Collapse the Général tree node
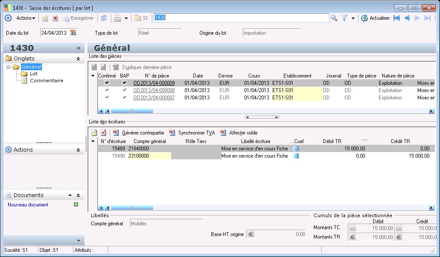 click(9, 67)
